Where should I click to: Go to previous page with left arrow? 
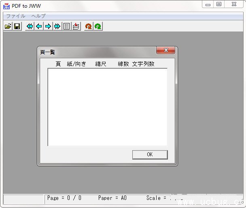coord(39,26)
